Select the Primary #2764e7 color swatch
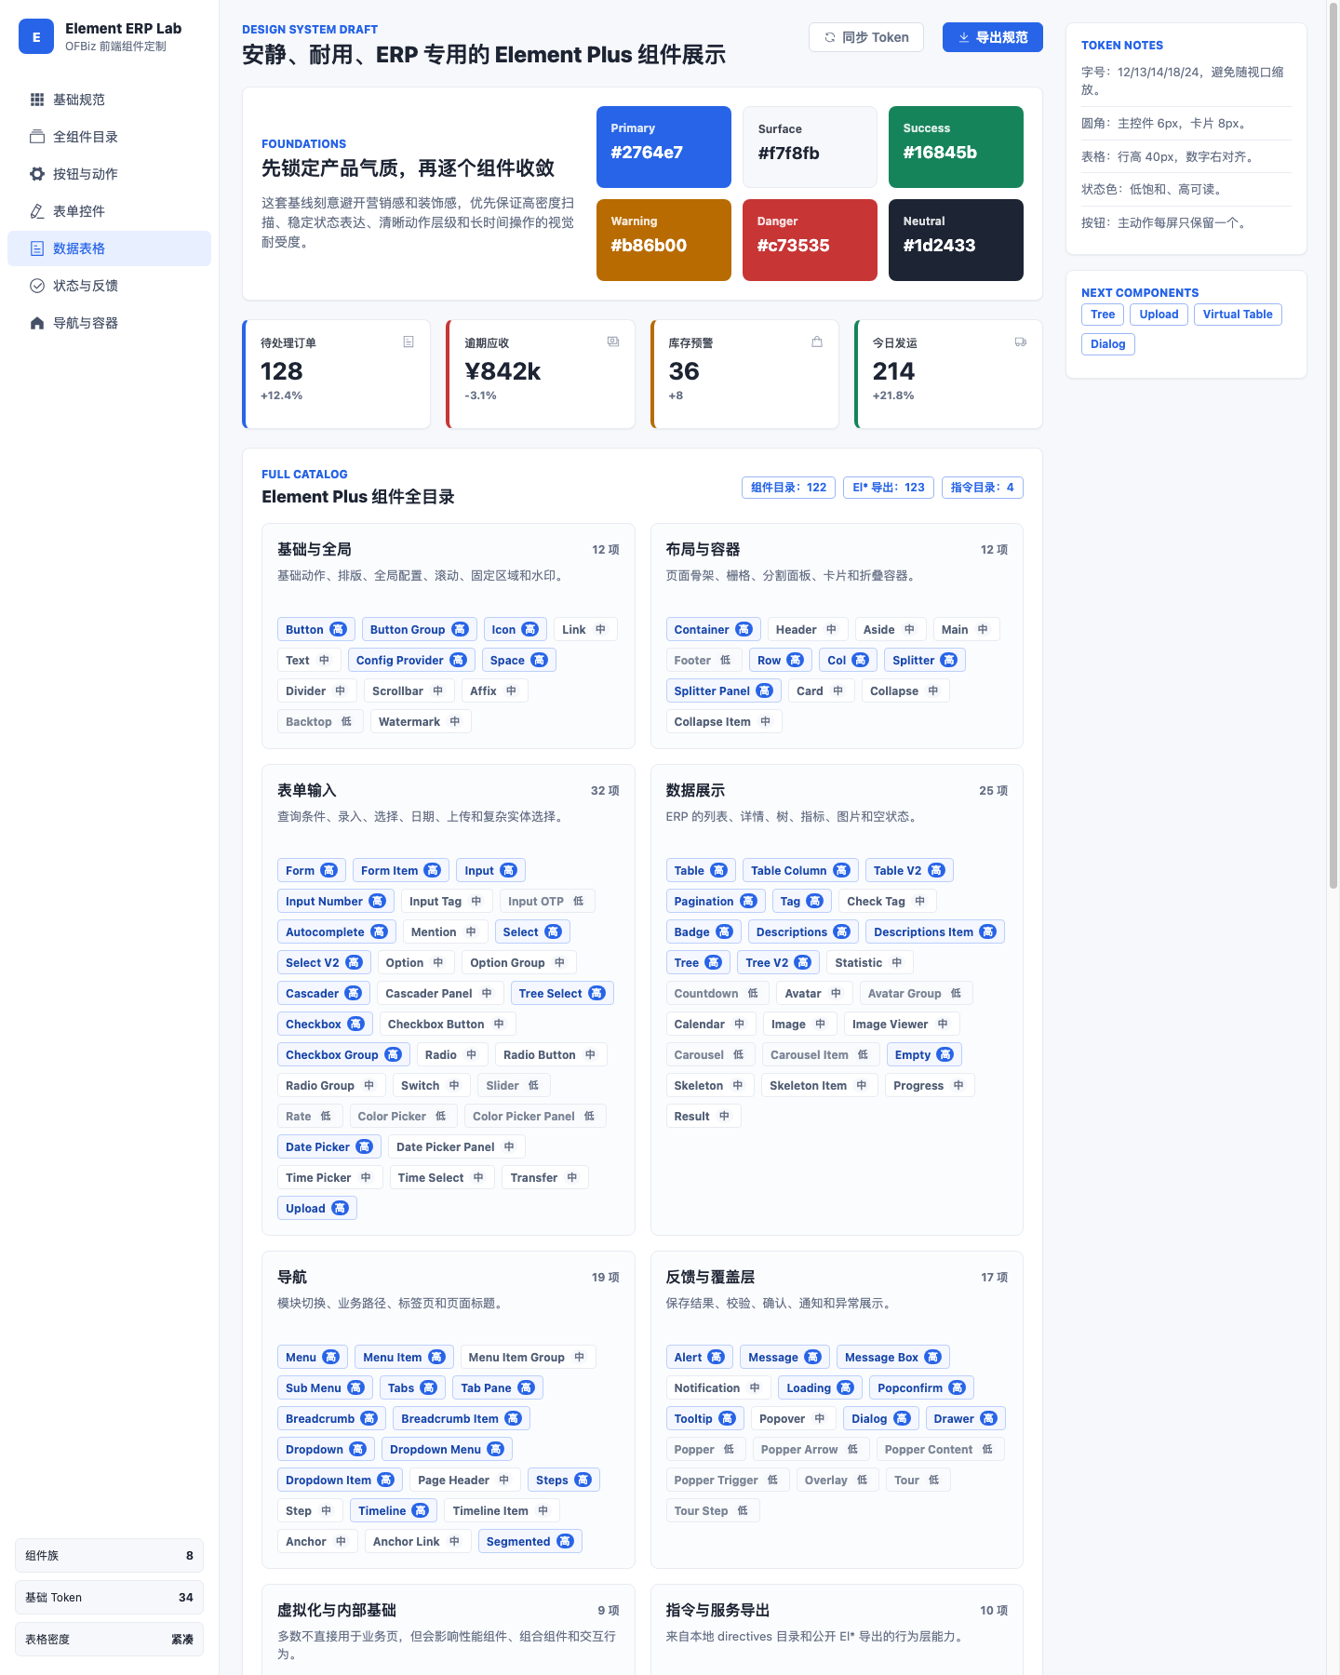 [663, 147]
